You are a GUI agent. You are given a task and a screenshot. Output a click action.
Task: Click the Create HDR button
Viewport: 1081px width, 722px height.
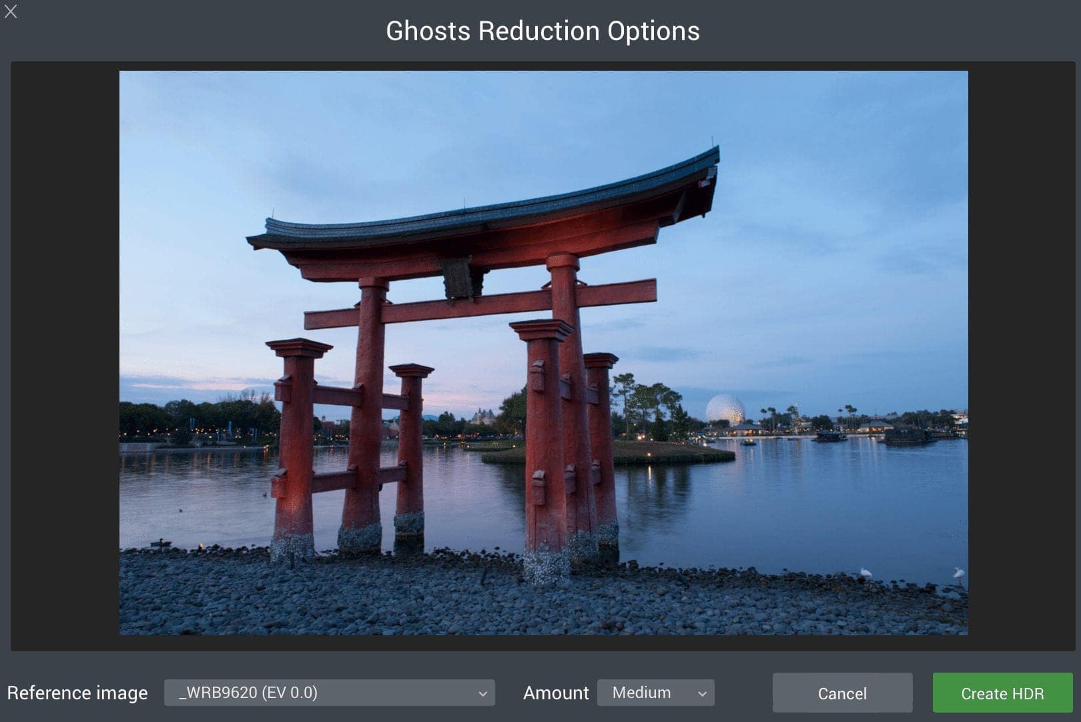tap(1002, 693)
